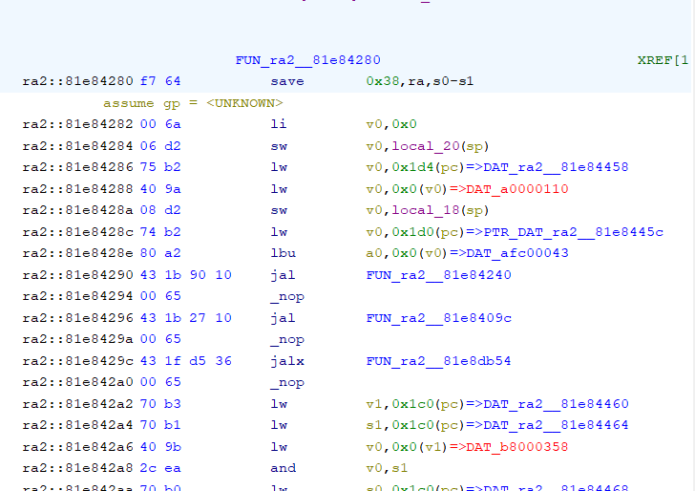Open call target FUN_ra2__81e8409c

(x=439, y=318)
